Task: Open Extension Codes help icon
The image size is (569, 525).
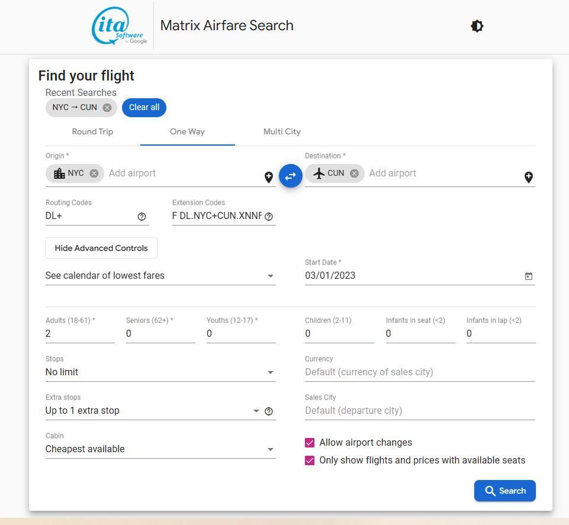Action: click(x=269, y=217)
